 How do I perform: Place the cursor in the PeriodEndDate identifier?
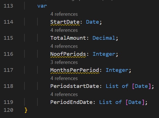tap(71, 102)
